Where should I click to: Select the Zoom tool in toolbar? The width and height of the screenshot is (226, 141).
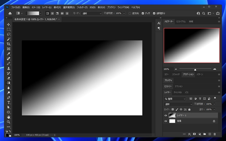pyautogui.click(x=9, y=122)
